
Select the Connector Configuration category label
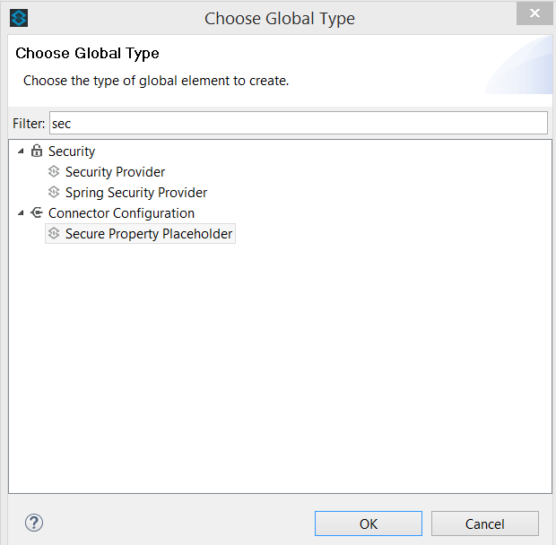(x=121, y=213)
